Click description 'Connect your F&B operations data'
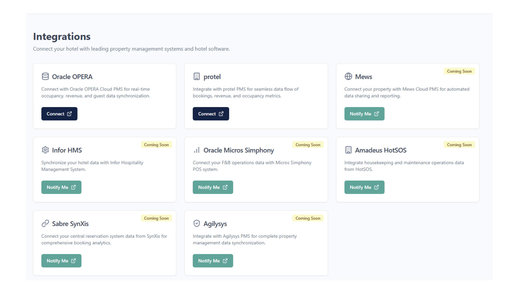The image size is (519, 292). [x=252, y=166]
